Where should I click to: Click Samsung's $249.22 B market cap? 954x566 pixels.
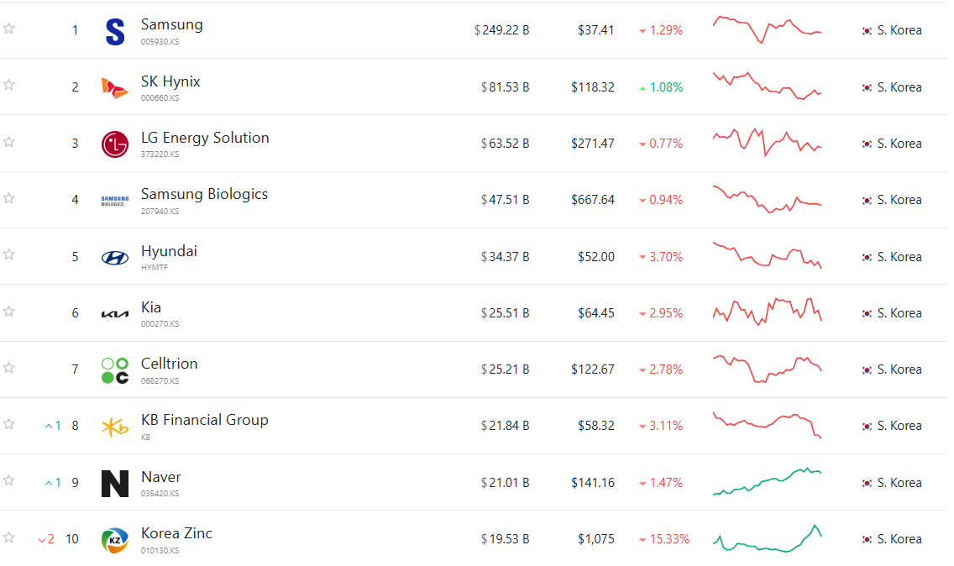[502, 30]
